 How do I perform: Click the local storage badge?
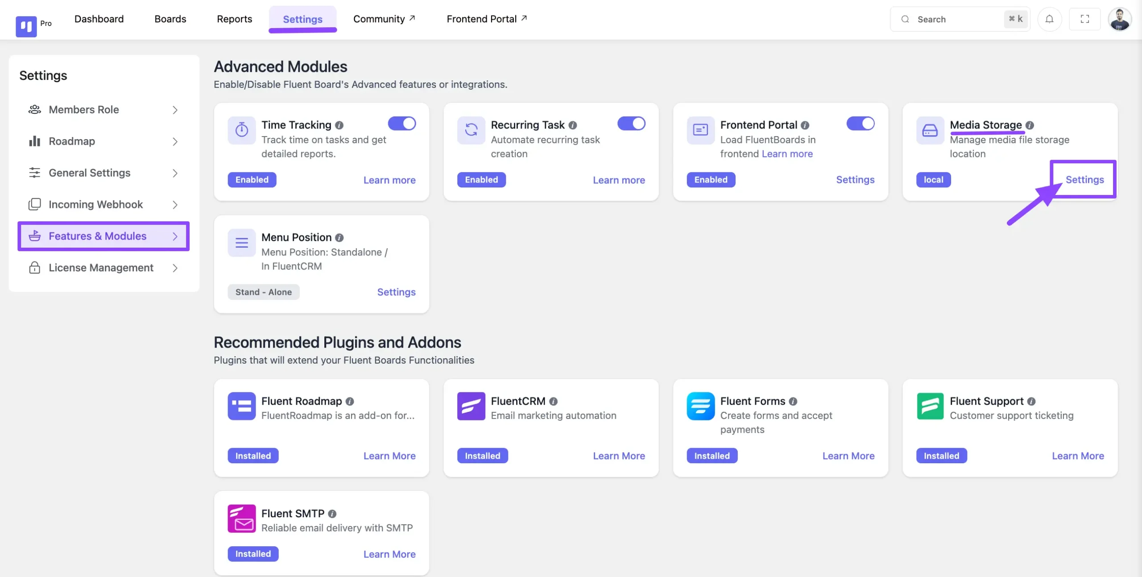coord(933,179)
